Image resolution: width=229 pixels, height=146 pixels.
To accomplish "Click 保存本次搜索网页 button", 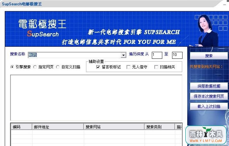I will 209,96.
